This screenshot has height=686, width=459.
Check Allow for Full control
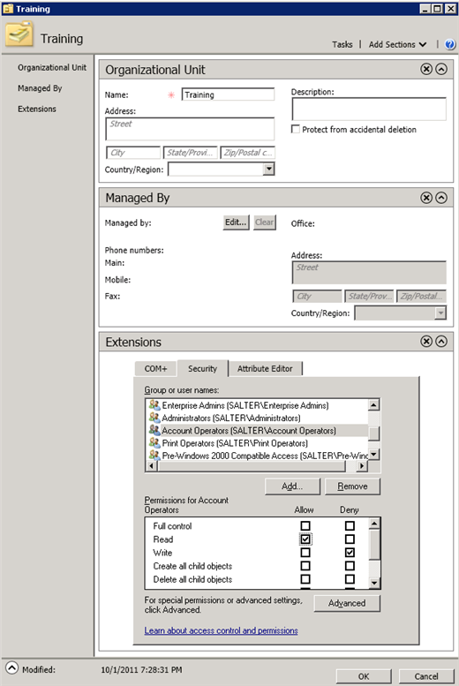click(x=305, y=525)
